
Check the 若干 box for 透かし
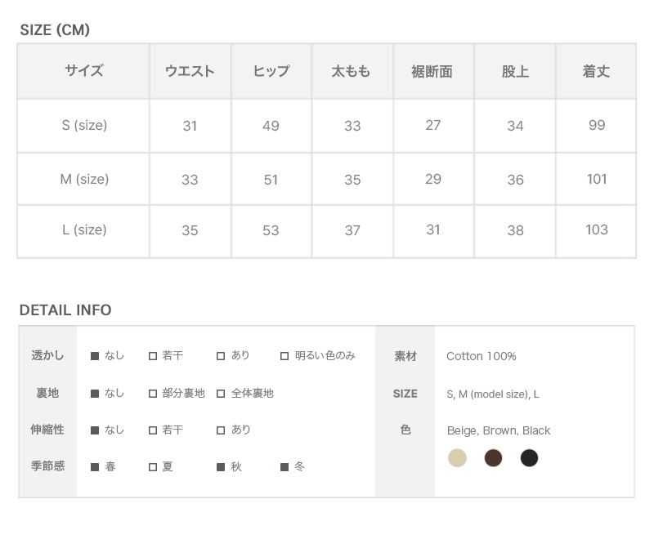click(153, 356)
